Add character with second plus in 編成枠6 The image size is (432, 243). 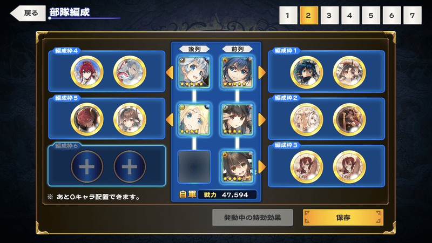[130, 166]
